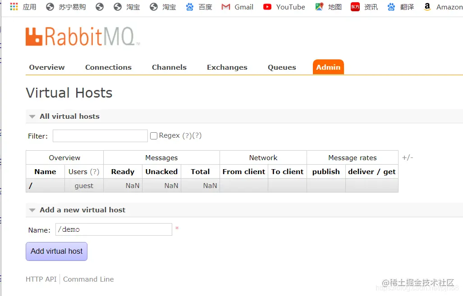Sort by the Ready column header
The image size is (463, 296).
[x=123, y=172]
